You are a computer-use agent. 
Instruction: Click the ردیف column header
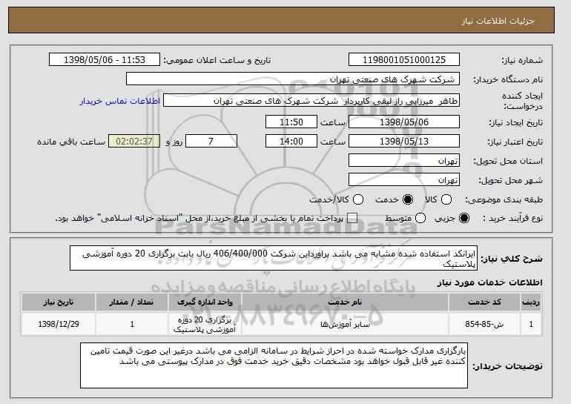click(531, 302)
